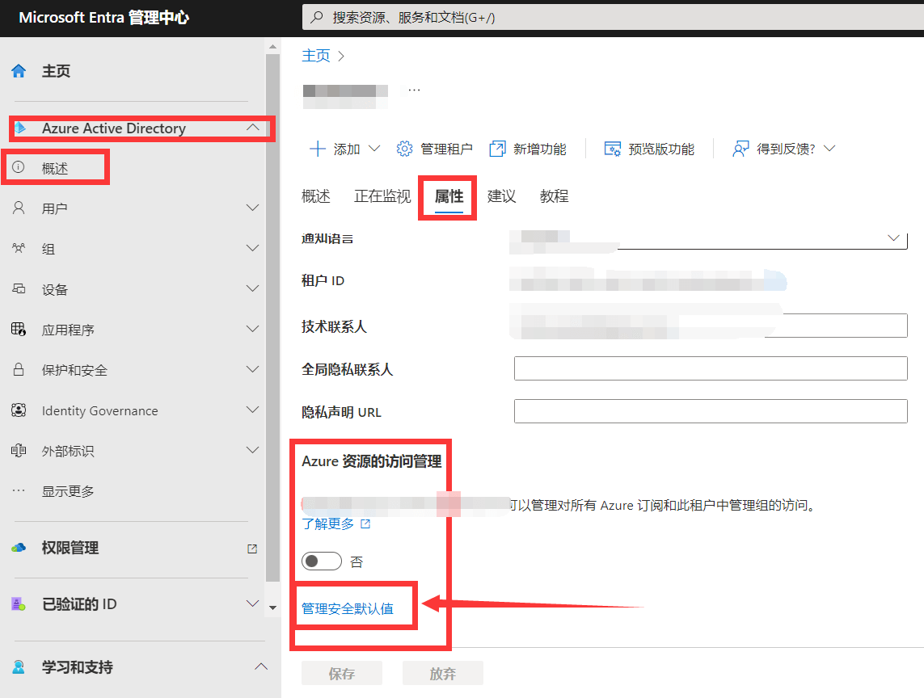Switch to the 正在监视 tab
This screenshot has height=698, width=924.
click(x=382, y=196)
